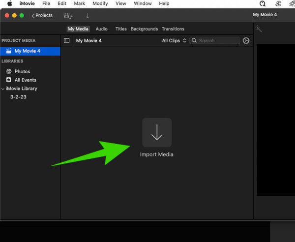
Task: Click the My Movie 4 clapperboard icon
Action: coord(9,51)
